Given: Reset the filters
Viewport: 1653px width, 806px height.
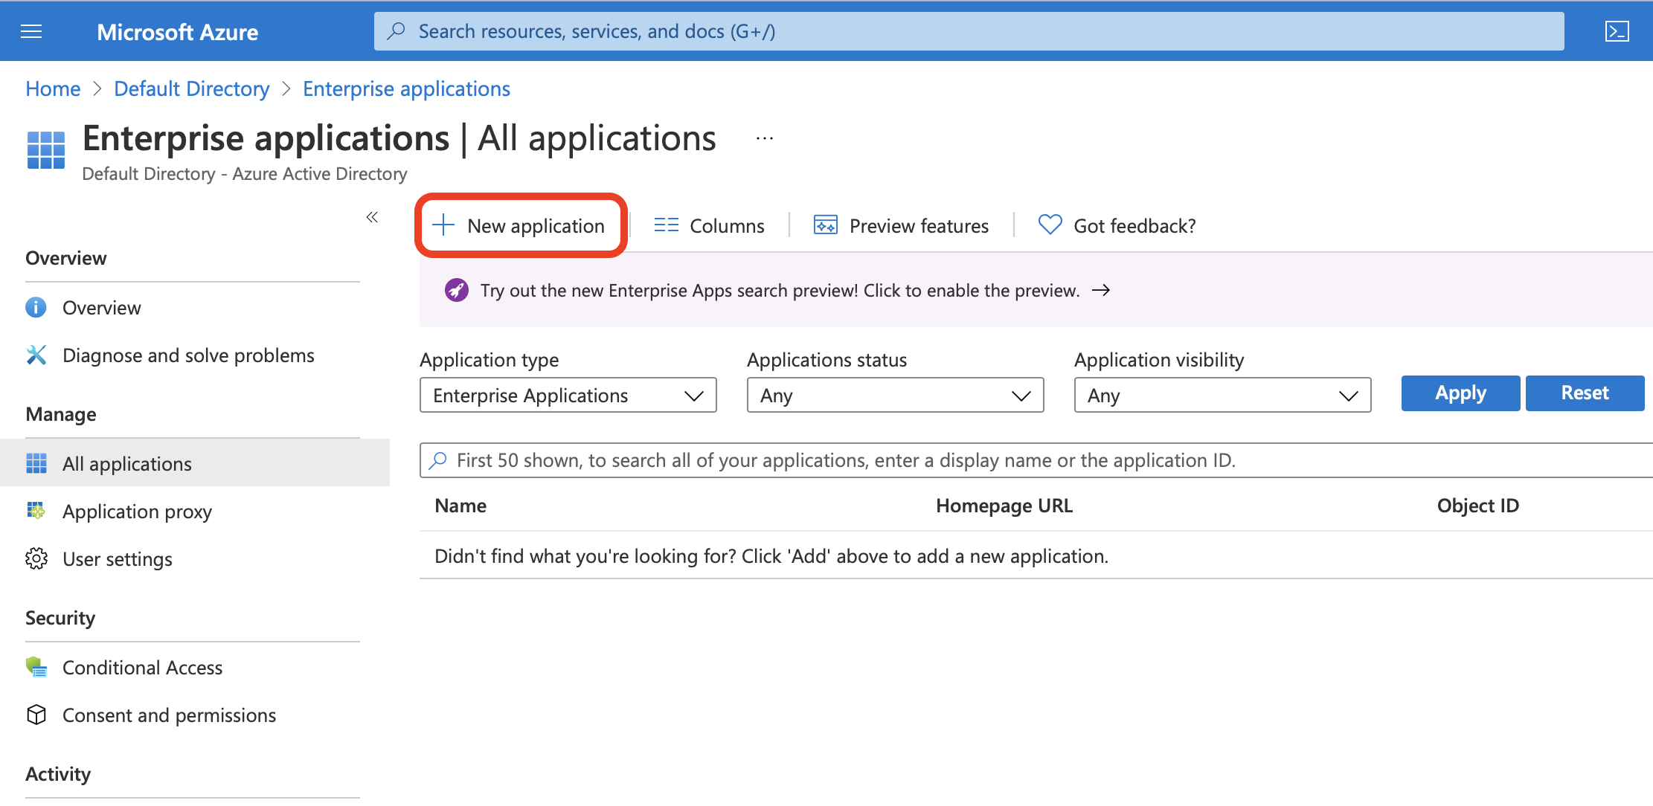Looking at the screenshot, I should point(1585,393).
